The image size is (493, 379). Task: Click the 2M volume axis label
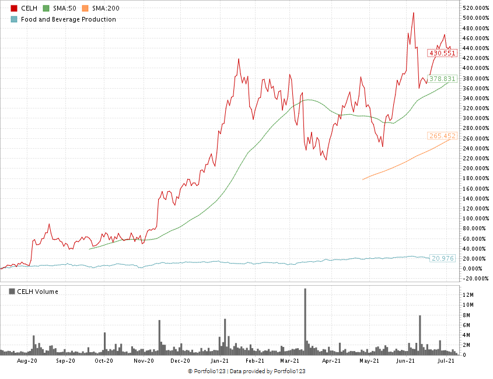click(467, 345)
